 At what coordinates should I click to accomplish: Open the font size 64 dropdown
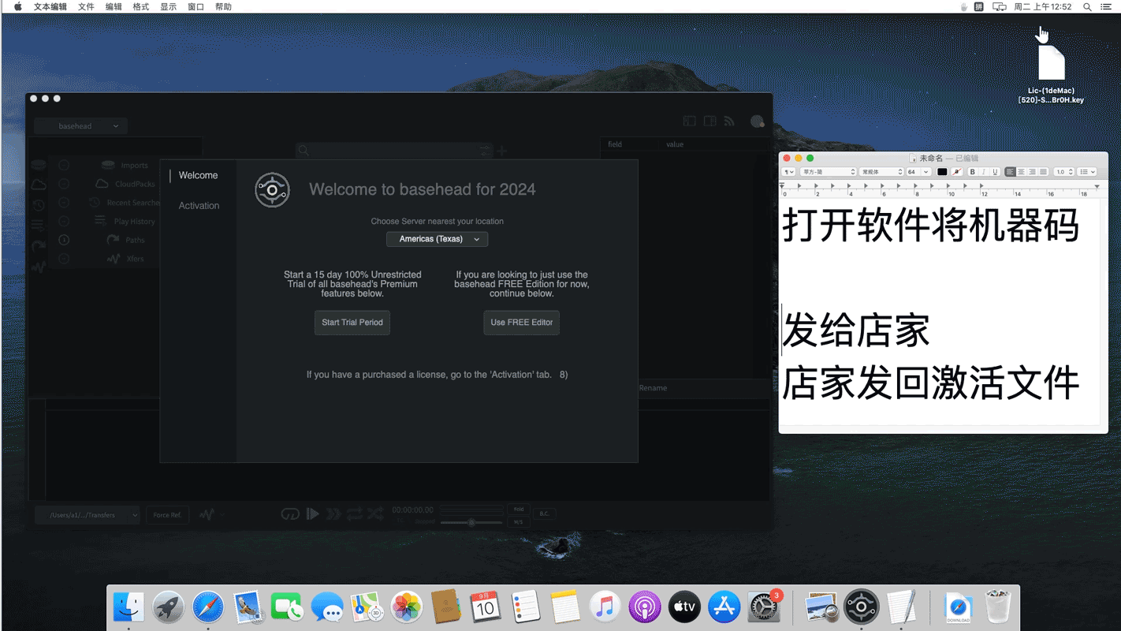tap(918, 172)
